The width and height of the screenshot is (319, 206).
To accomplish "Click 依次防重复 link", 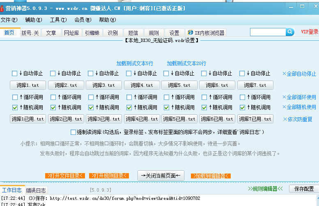I will 298,119.
